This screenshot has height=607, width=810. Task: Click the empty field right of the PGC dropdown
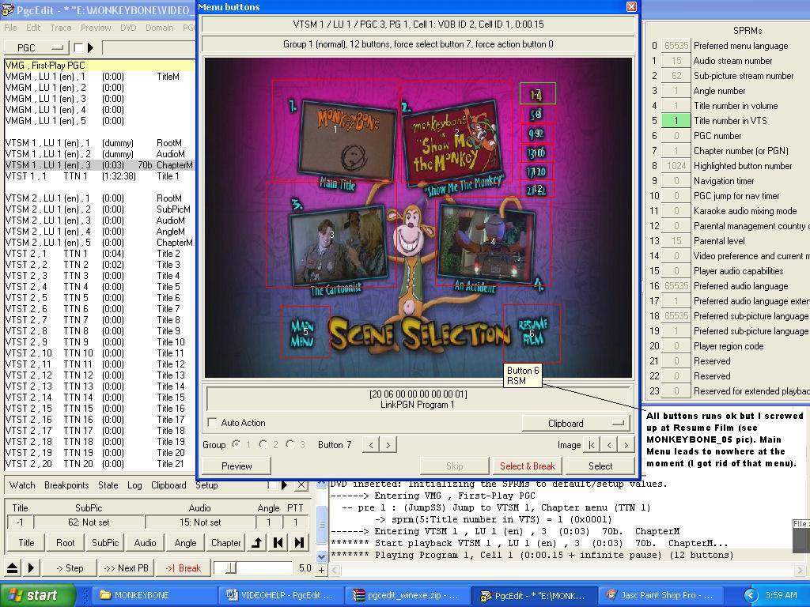[x=149, y=48]
